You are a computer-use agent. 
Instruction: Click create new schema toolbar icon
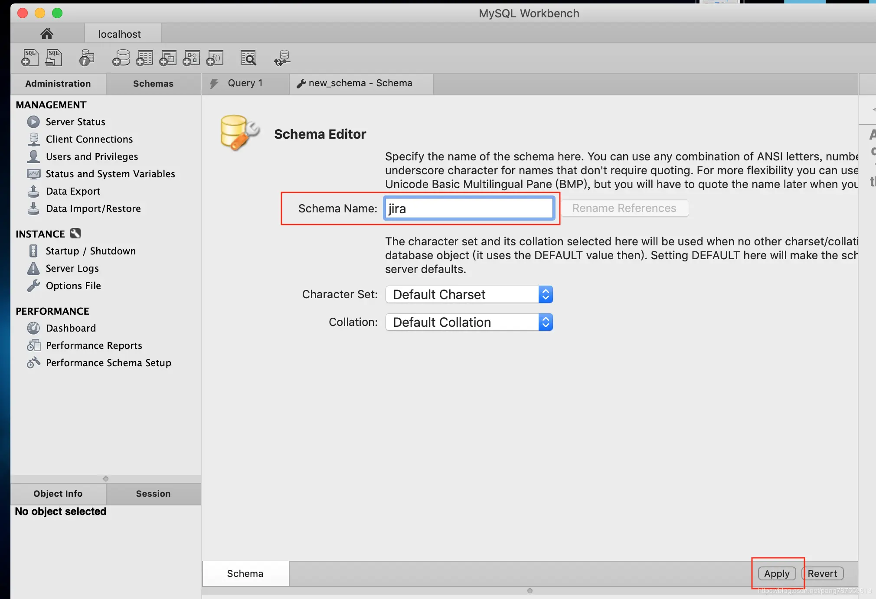(x=121, y=58)
